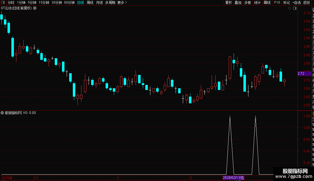Screen dimensions: 314x181
Task: Click the ST云动(日线.前复权) title text
Action: point(16,8)
